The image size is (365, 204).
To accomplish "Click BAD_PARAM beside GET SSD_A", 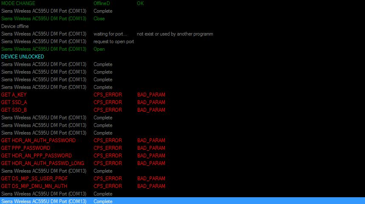I will pos(151,102).
